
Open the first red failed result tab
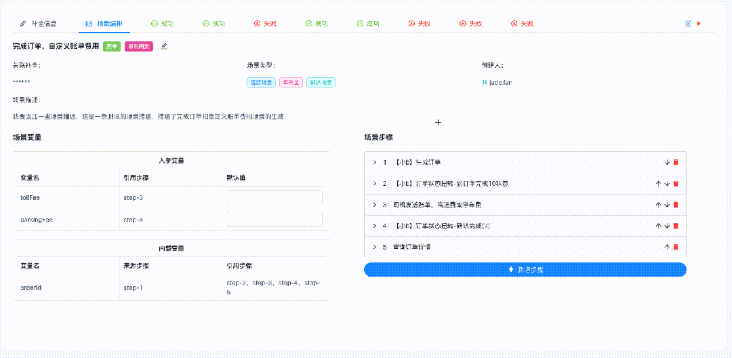click(265, 23)
